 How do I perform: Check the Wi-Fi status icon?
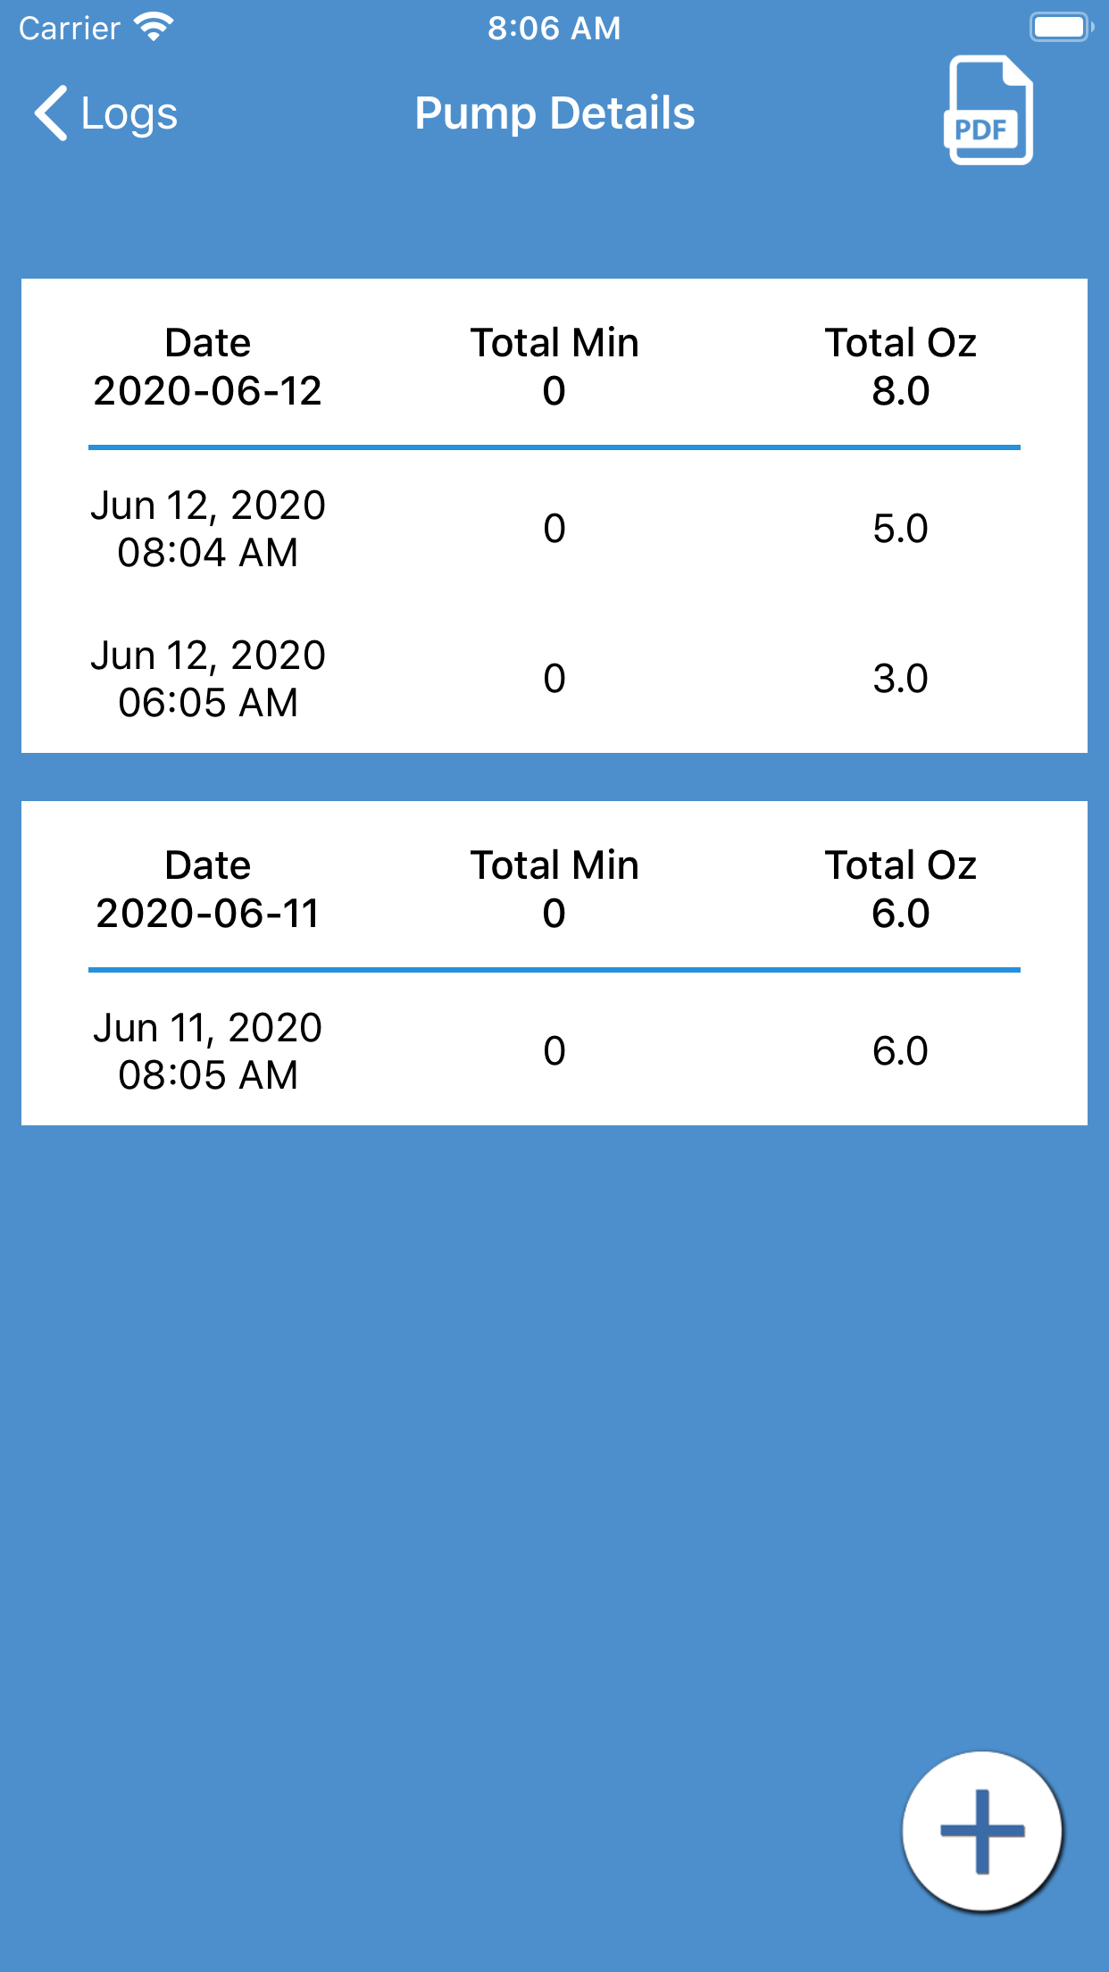coord(154,28)
